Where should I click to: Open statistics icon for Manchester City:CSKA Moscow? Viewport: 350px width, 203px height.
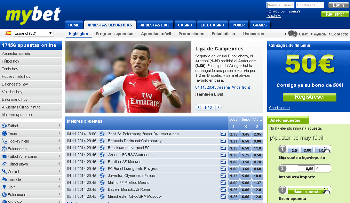coord(223,196)
